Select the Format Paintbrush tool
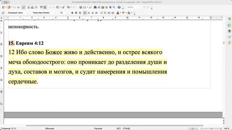232x130 pixels. [x=63, y=7]
